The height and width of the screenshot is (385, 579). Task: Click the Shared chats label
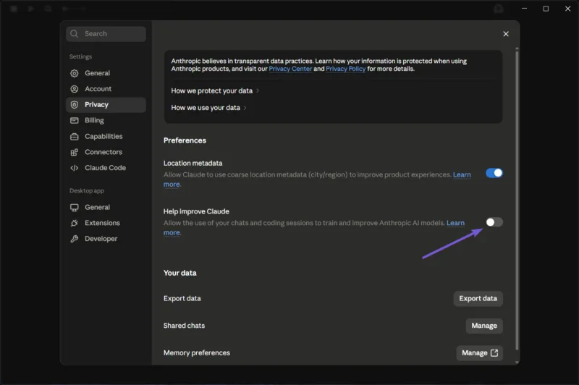184,326
